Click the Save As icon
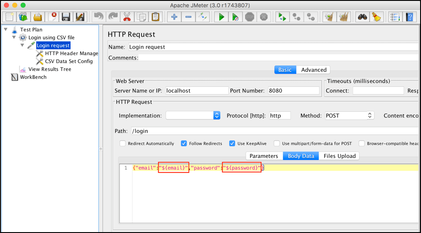Screen dimensions: 421x233 (80, 17)
